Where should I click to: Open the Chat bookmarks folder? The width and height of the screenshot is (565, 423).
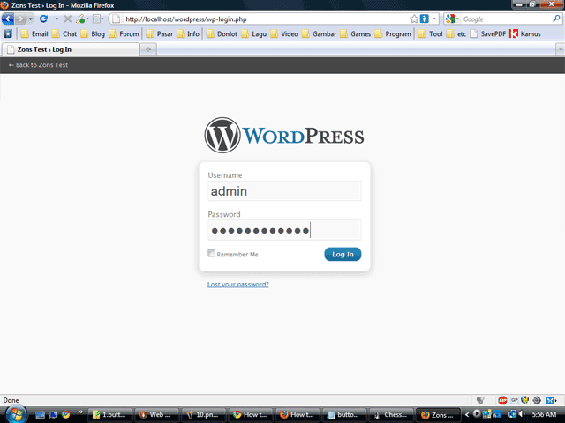64,33
